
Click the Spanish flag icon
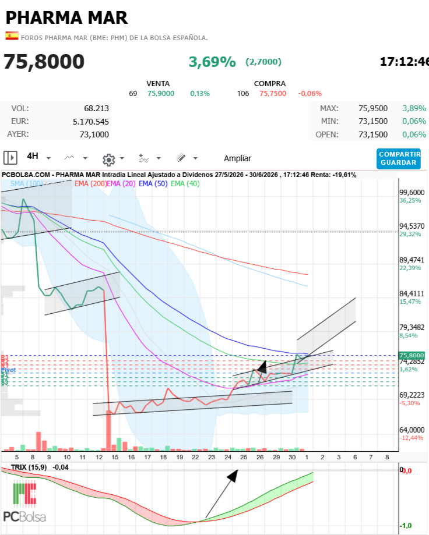[x=12, y=36]
